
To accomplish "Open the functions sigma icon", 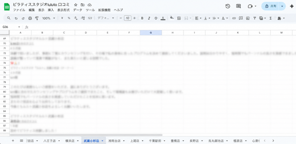I will 271,18.
